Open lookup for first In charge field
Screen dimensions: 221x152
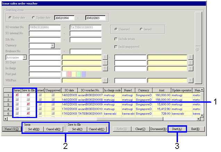[105, 68]
